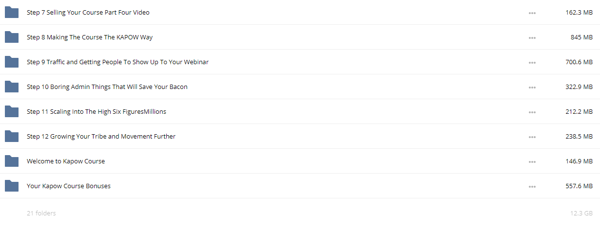Open Step 9 Traffic and Webinar folder name
Image resolution: width=600 pixels, height=230 pixels.
[117, 62]
